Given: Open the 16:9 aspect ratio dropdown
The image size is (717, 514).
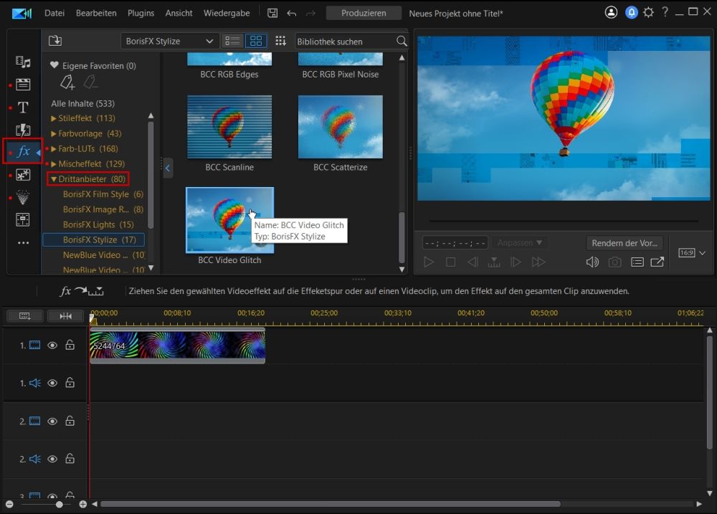Looking at the screenshot, I should (692, 253).
